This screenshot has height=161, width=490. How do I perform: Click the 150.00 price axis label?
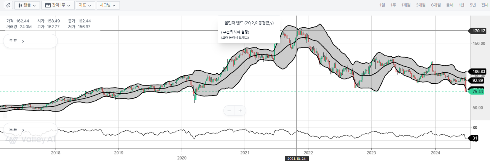(479, 44)
